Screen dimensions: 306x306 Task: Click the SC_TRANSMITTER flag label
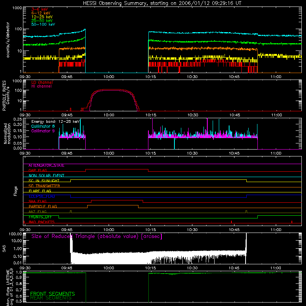click(x=44, y=186)
